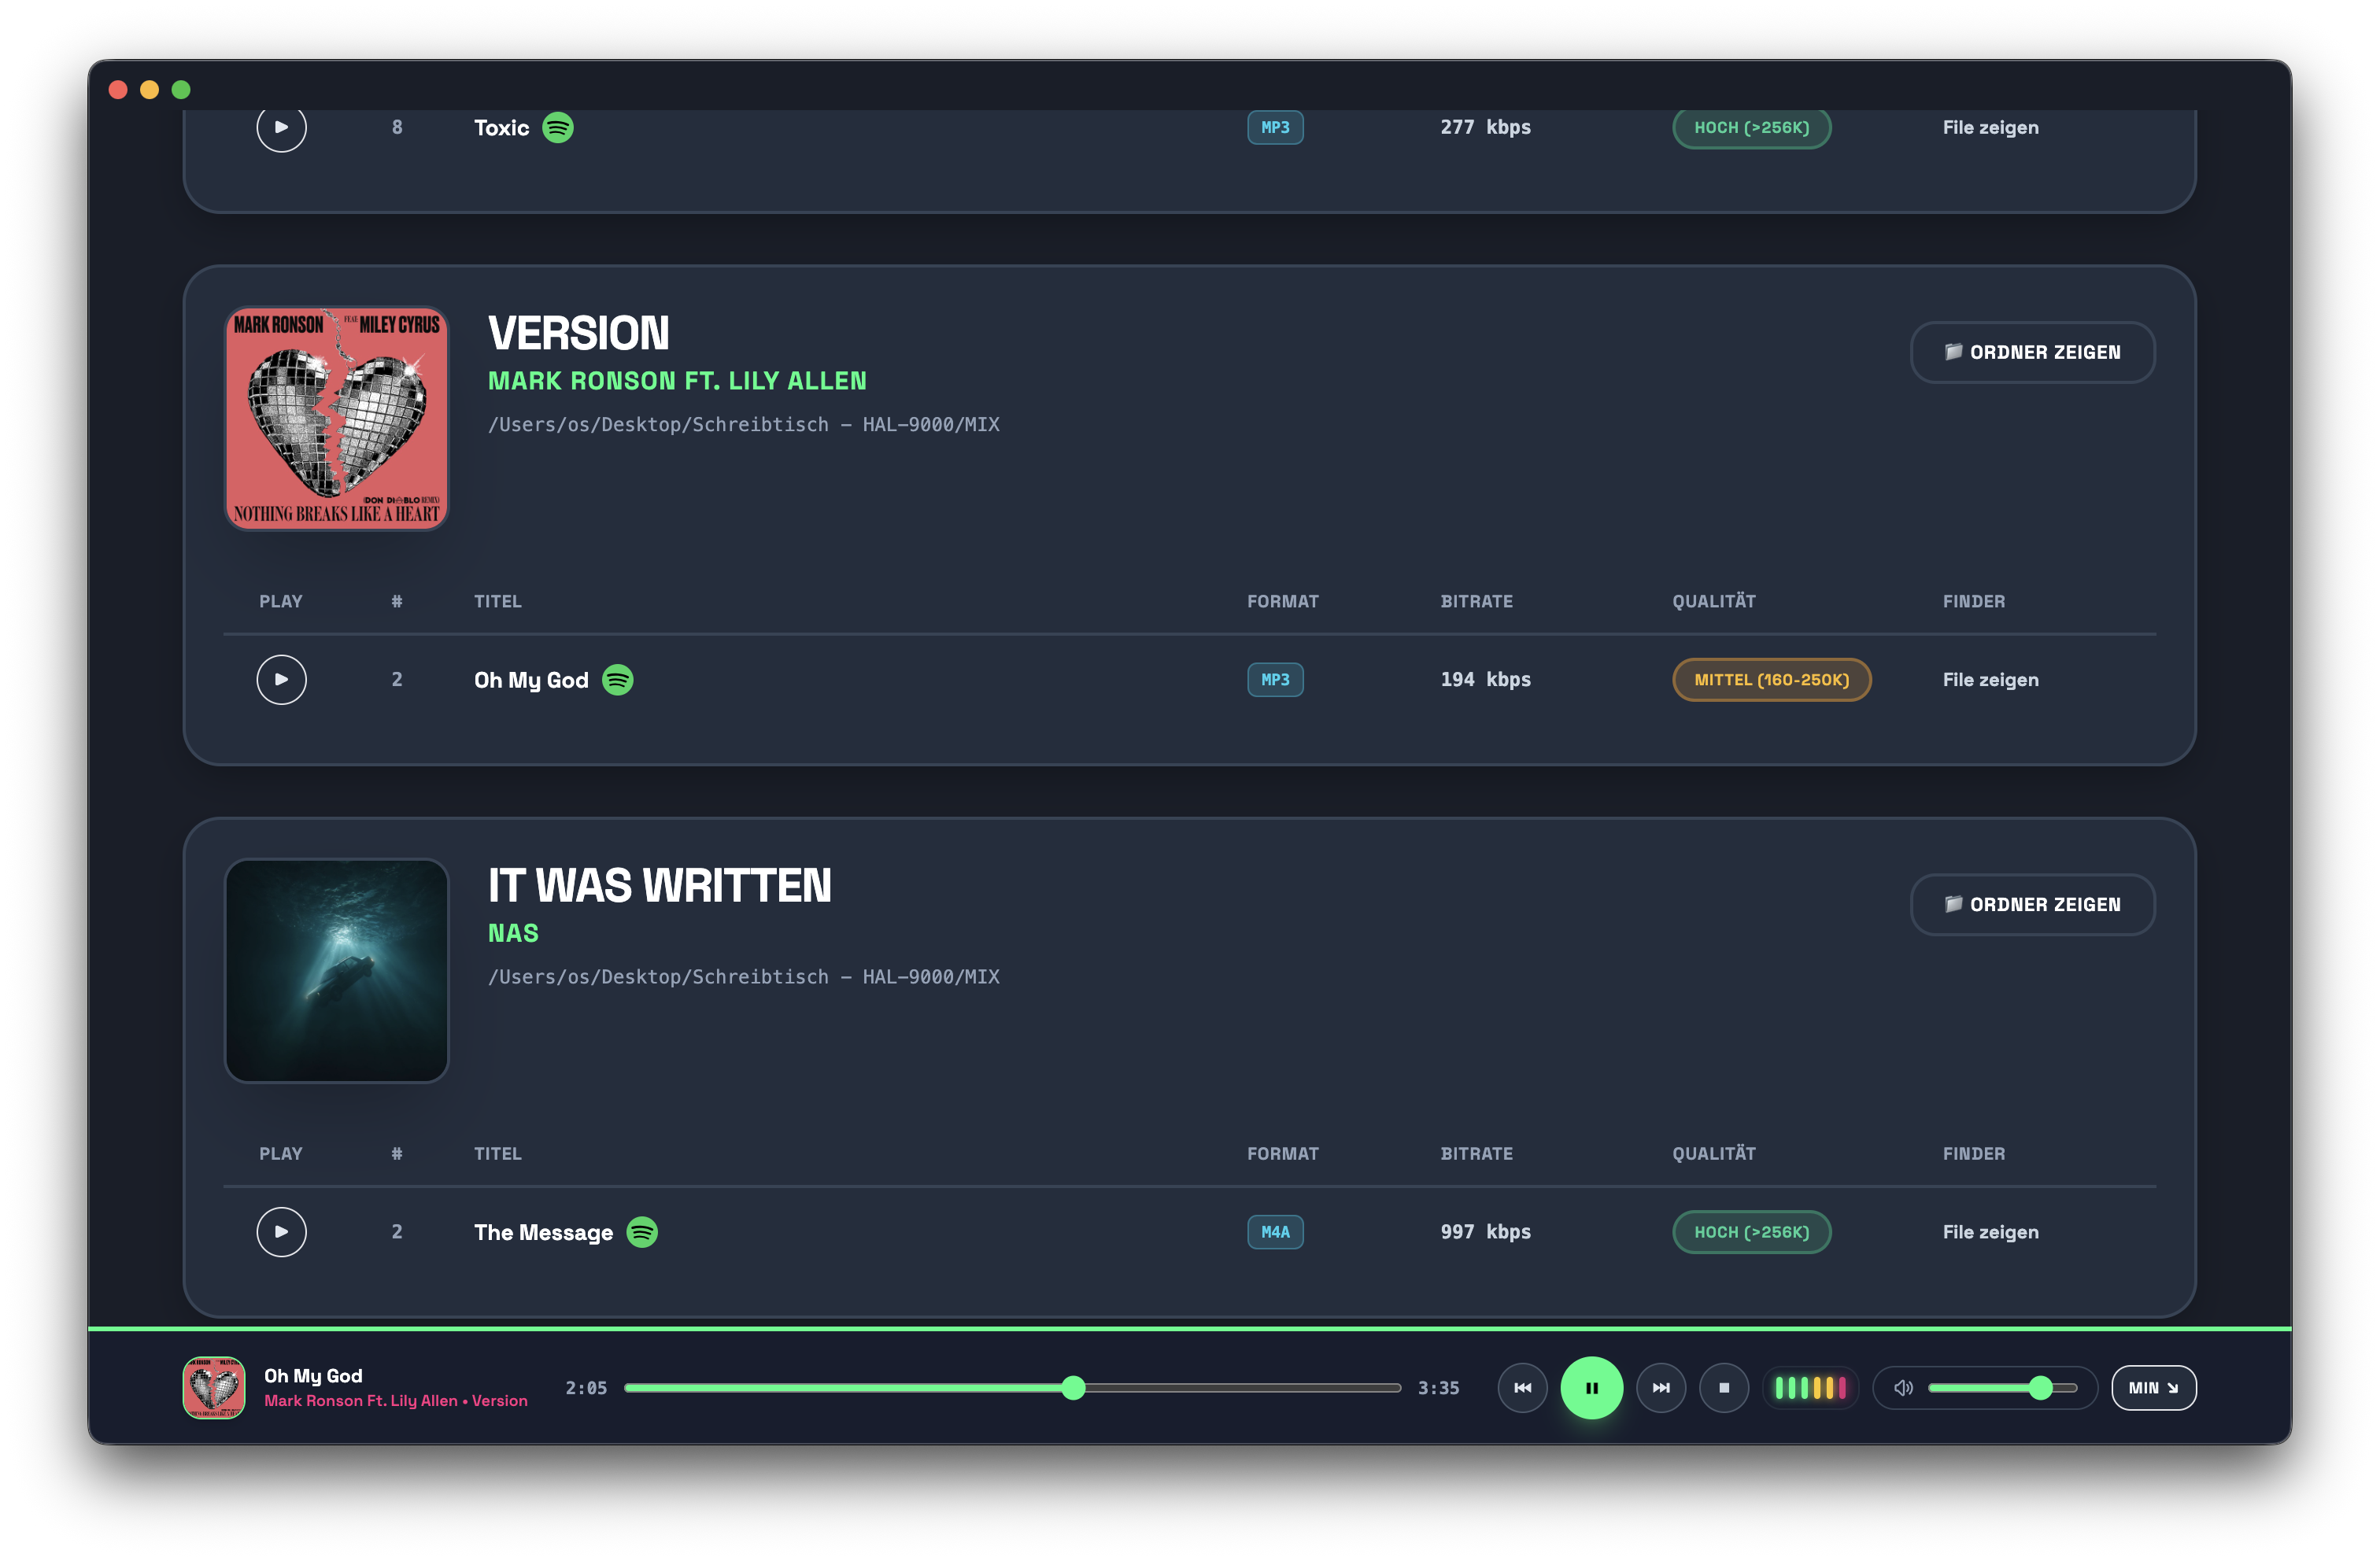Minimize player with the MIN button
Image resolution: width=2380 pixels, height=1561 pixels.
[2154, 1388]
